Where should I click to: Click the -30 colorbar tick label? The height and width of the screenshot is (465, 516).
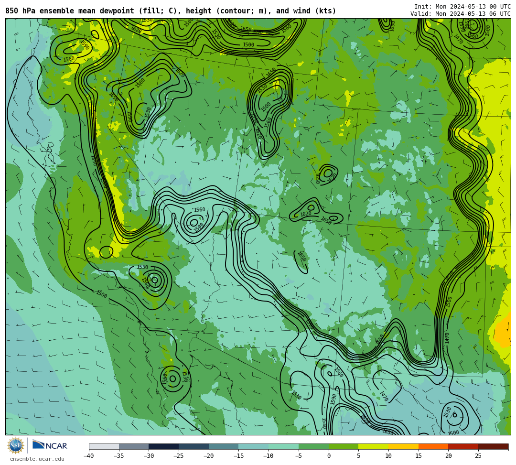click(x=149, y=456)
